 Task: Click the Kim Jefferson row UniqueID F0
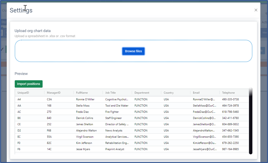click(19, 143)
